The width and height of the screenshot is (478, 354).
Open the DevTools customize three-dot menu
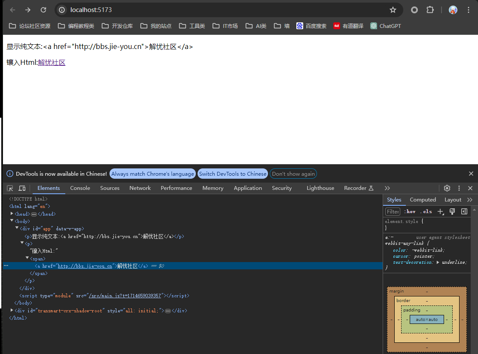pyautogui.click(x=459, y=188)
